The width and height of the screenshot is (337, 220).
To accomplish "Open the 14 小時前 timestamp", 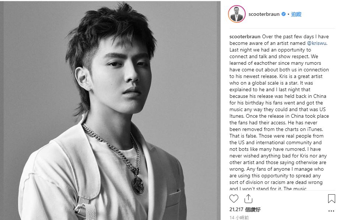I will click(x=239, y=218).
